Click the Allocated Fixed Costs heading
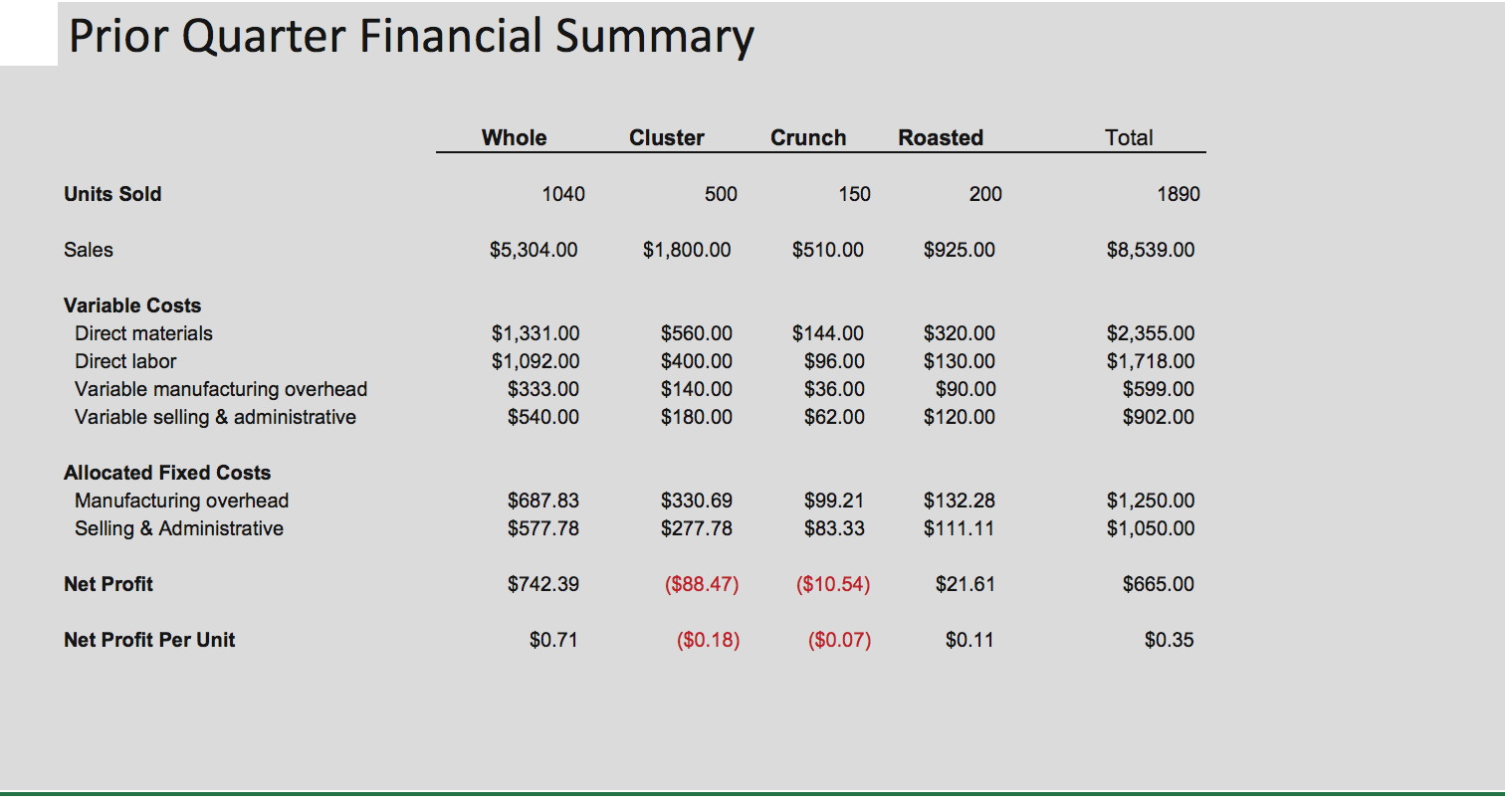The height and width of the screenshot is (806, 1505). 167,473
